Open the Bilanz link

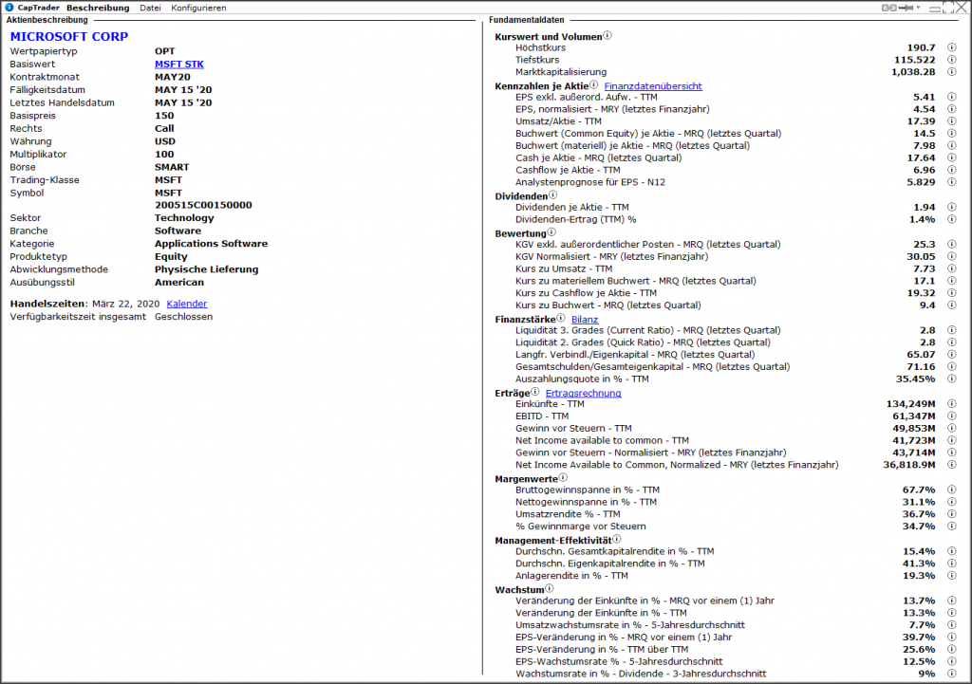coord(585,320)
